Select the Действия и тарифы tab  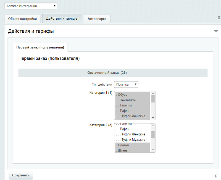point(62,19)
